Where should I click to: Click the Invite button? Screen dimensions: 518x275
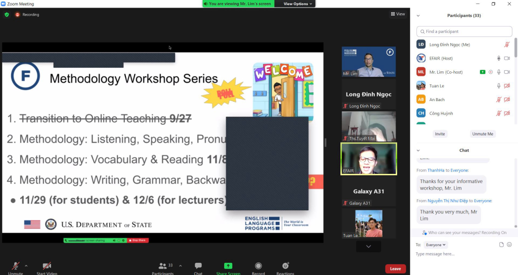440,133
